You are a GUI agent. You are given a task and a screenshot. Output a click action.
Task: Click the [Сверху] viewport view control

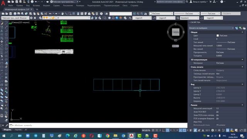15,22
